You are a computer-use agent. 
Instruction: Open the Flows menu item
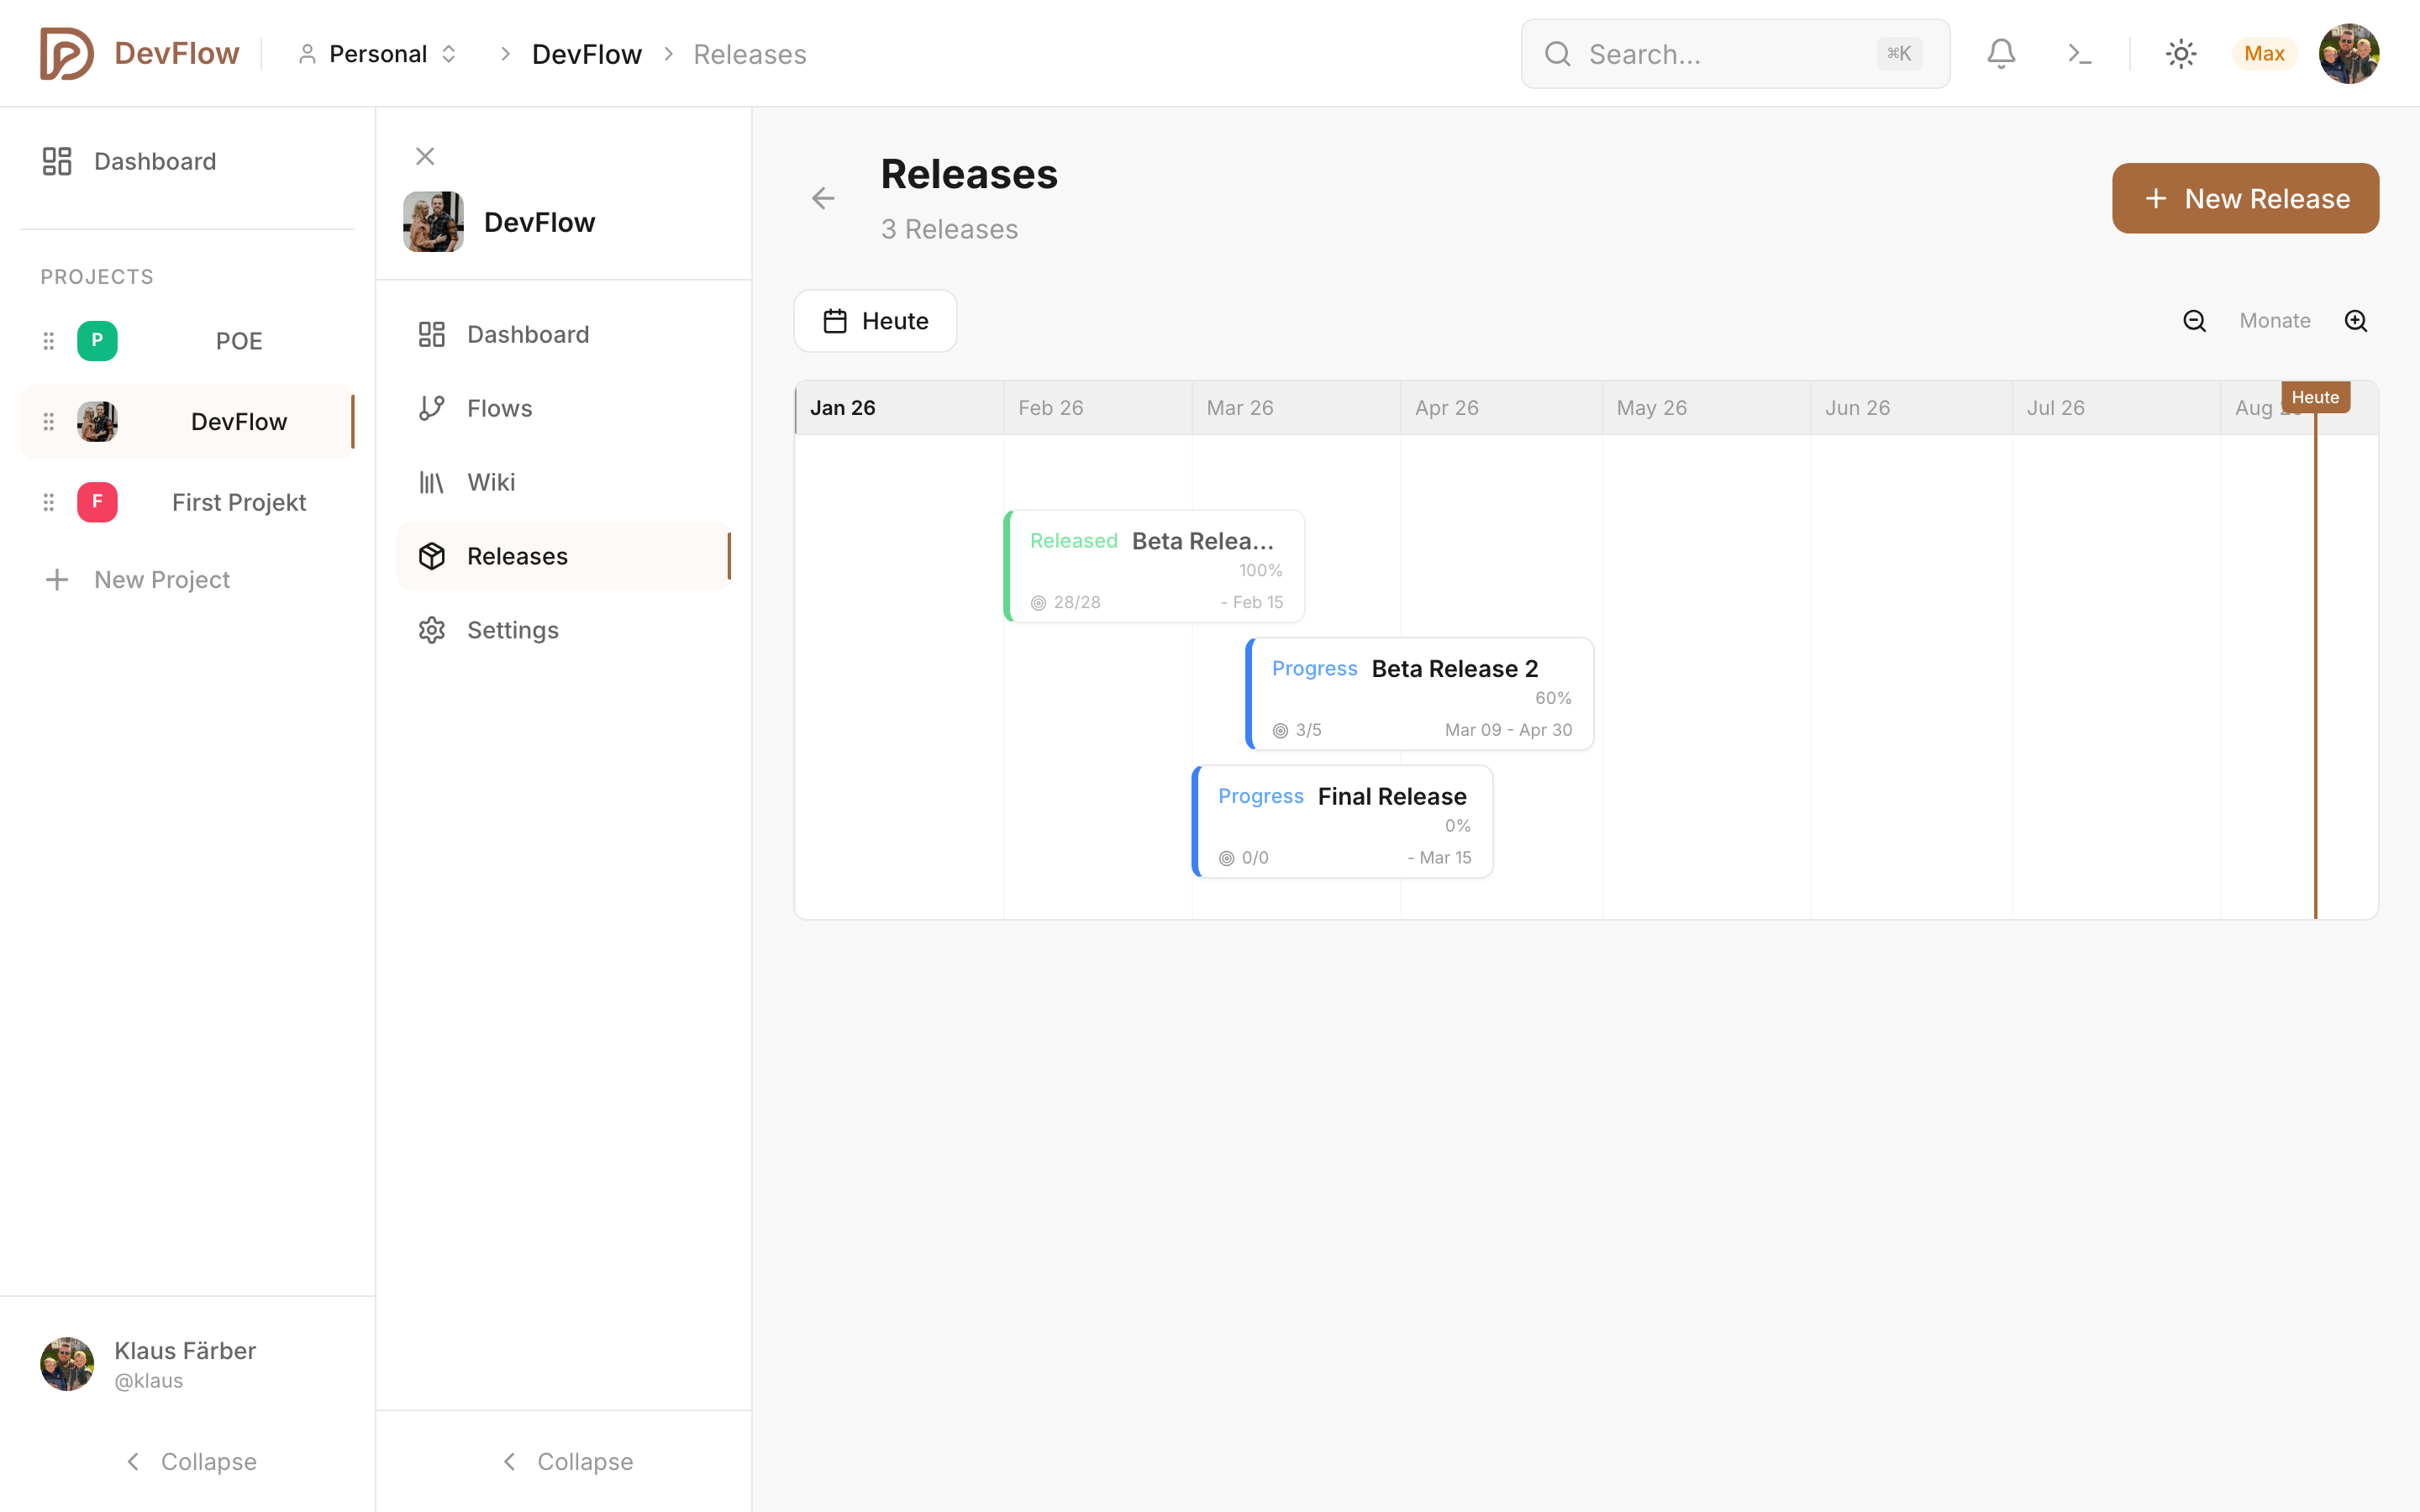[x=563, y=408]
